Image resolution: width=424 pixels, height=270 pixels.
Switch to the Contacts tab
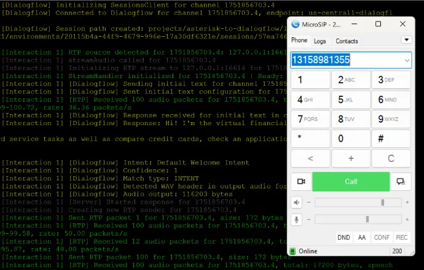point(347,41)
